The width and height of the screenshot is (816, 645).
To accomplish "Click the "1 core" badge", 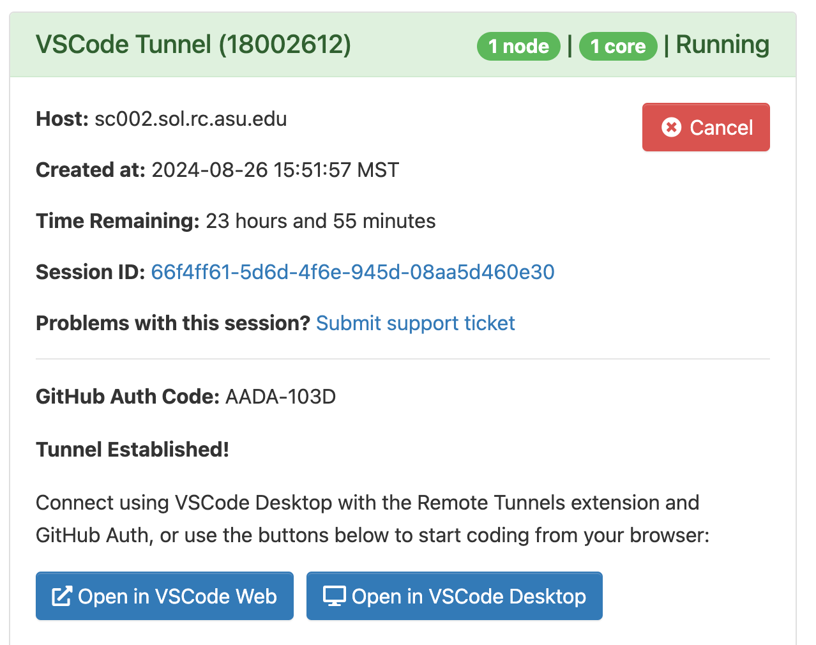I will point(618,47).
